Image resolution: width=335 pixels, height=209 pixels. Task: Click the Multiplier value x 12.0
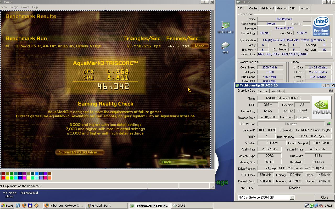click(270, 72)
